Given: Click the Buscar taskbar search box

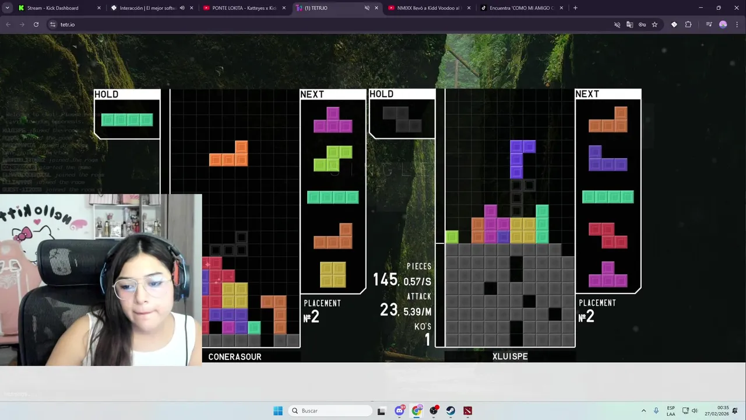Looking at the screenshot, I should [330, 411].
